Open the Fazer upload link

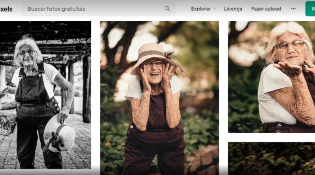click(x=266, y=9)
